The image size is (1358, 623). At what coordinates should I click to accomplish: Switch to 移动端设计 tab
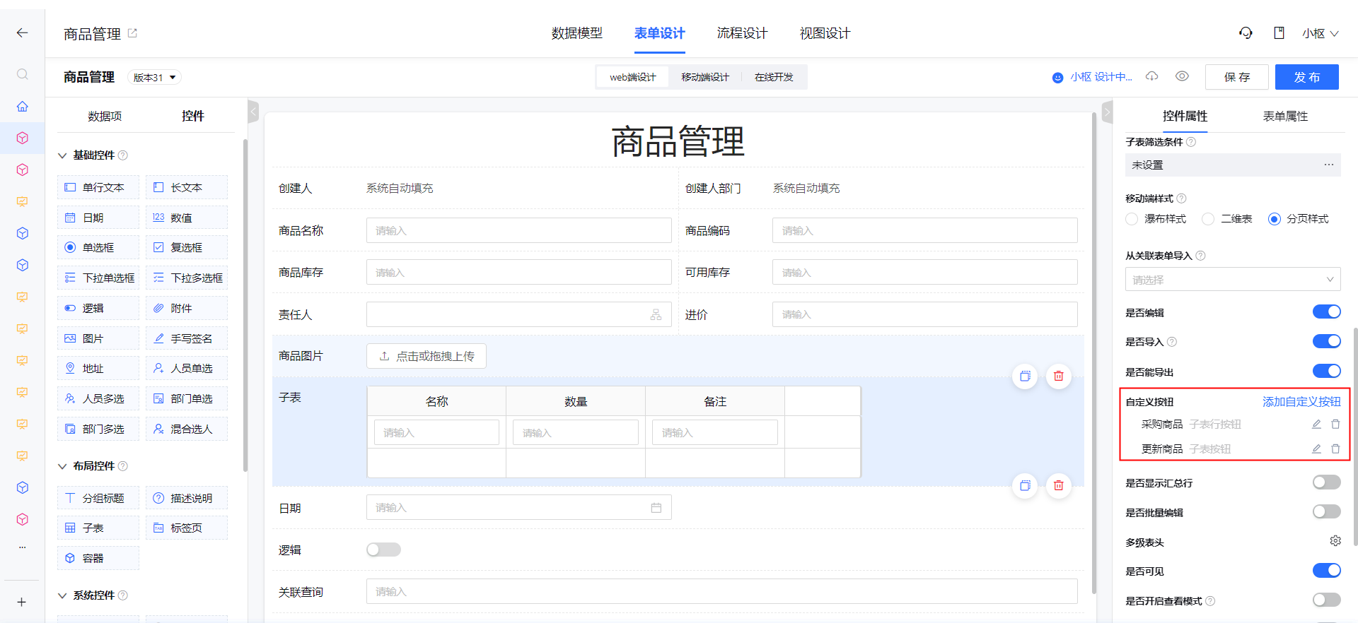point(704,77)
